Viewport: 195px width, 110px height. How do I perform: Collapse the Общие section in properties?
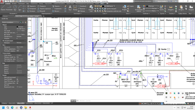coord(25,25)
